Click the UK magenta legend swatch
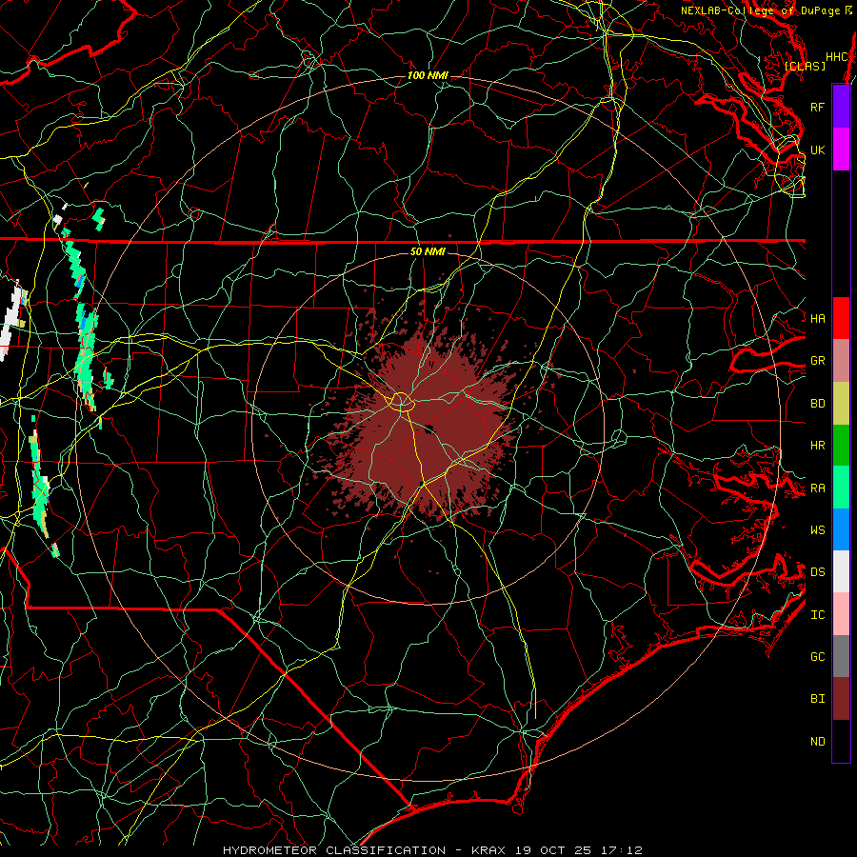 [x=841, y=149]
